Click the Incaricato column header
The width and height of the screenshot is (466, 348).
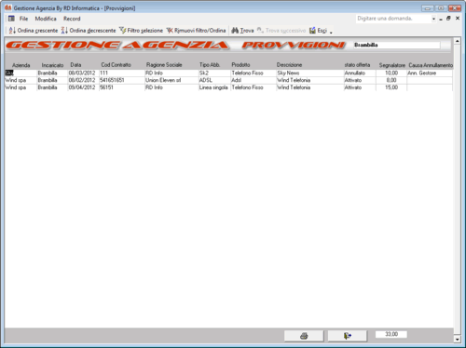click(x=52, y=65)
